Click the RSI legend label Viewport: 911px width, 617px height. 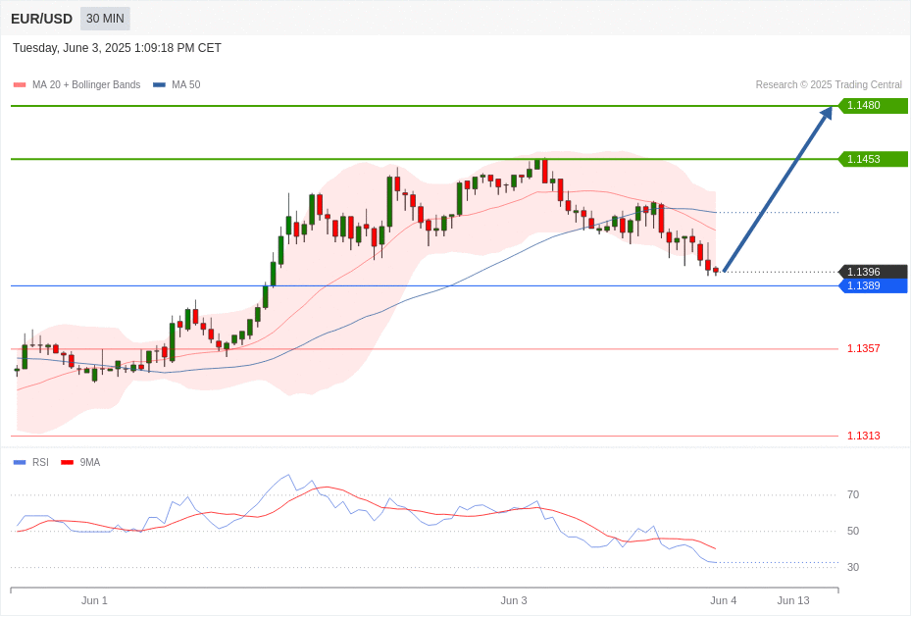pyautogui.click(x=40, y=462)
